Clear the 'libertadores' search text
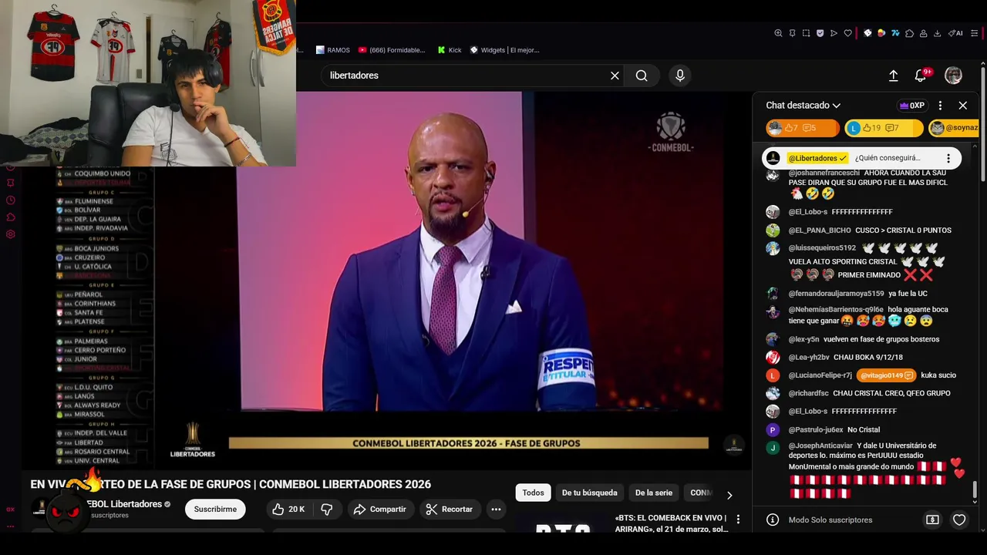 coord(615,76)
